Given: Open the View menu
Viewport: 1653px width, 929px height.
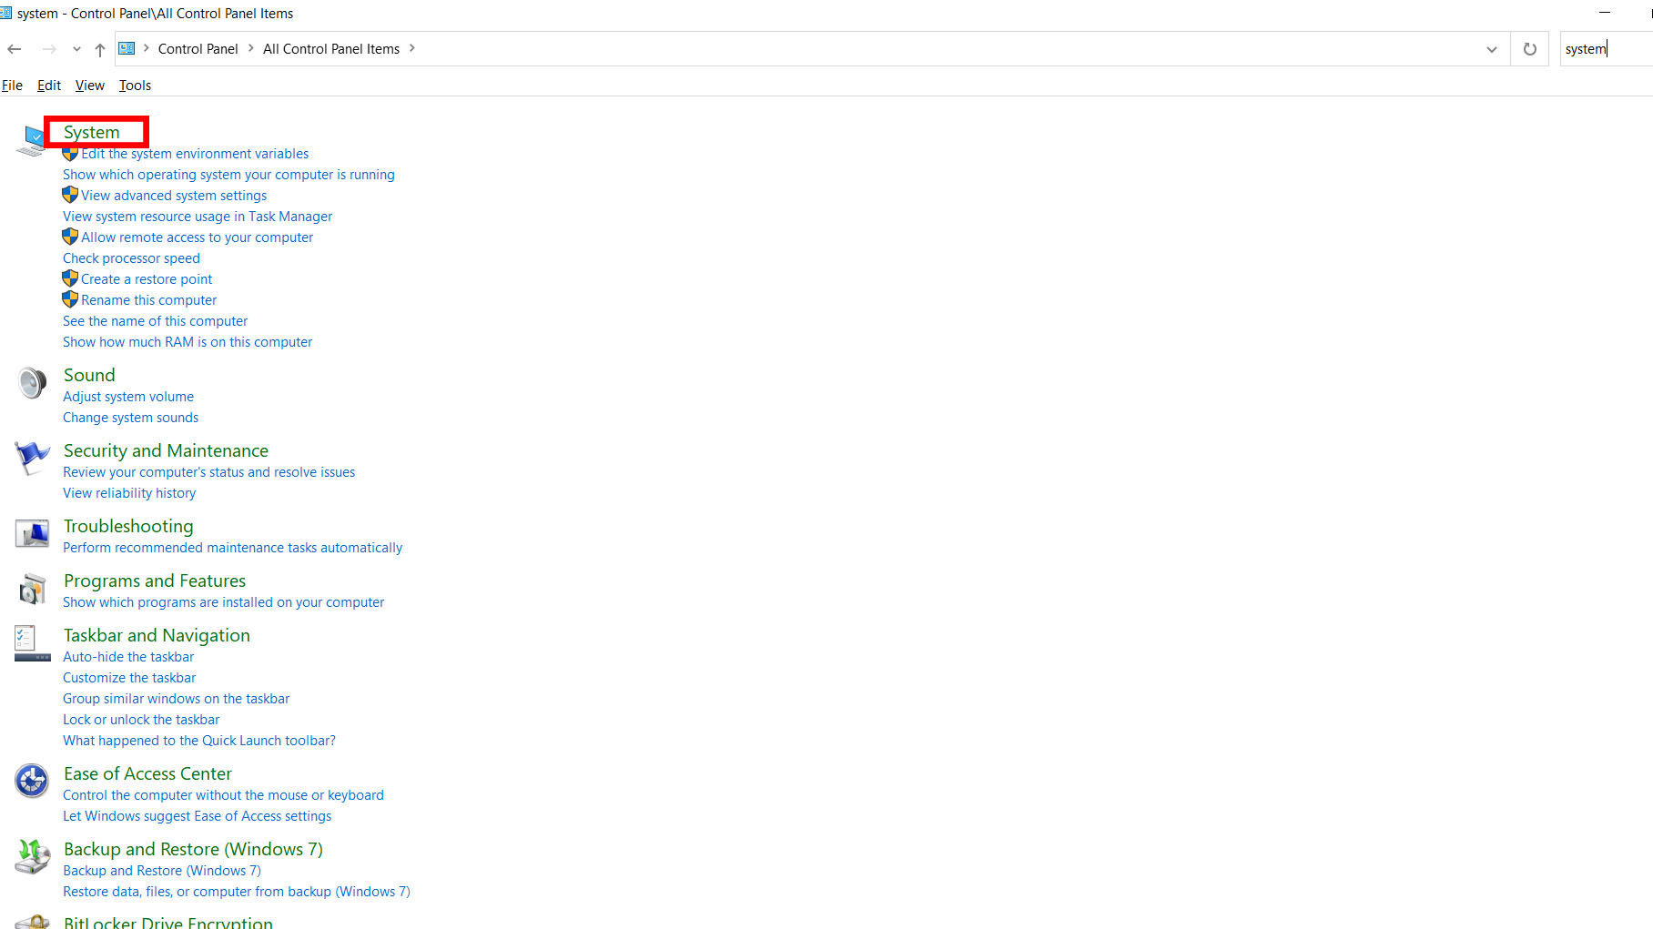Looking at the screenshot, I should (x=90, y=86).
